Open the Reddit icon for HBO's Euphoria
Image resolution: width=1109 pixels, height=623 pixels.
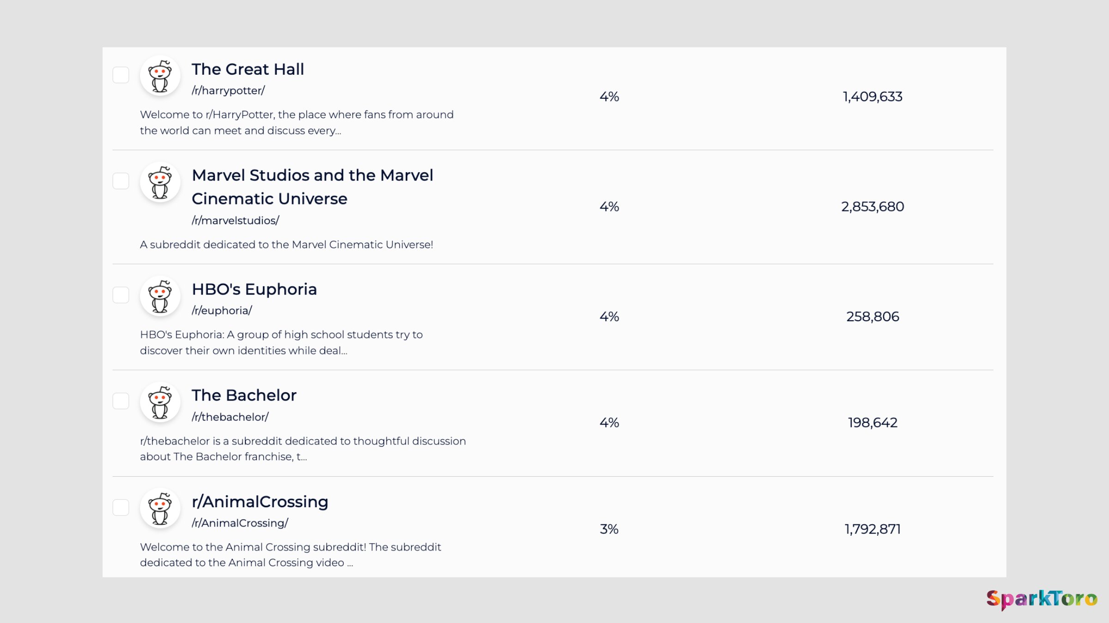[160, 296]
